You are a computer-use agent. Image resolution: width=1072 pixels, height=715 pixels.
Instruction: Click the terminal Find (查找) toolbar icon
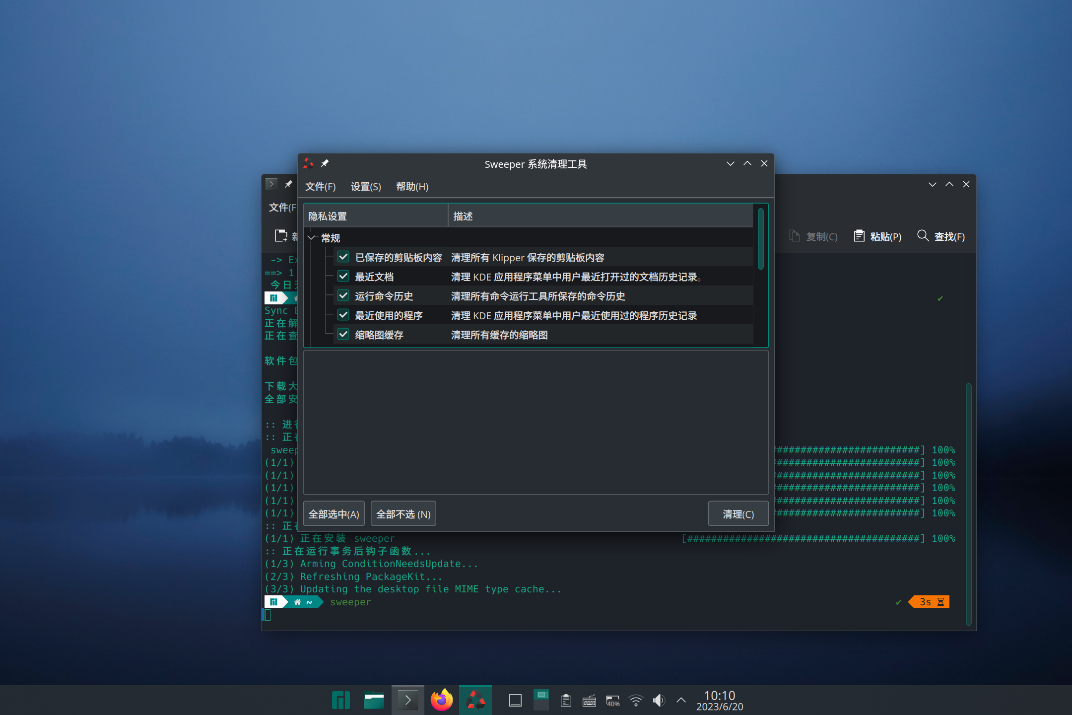[x=923, y=235]
